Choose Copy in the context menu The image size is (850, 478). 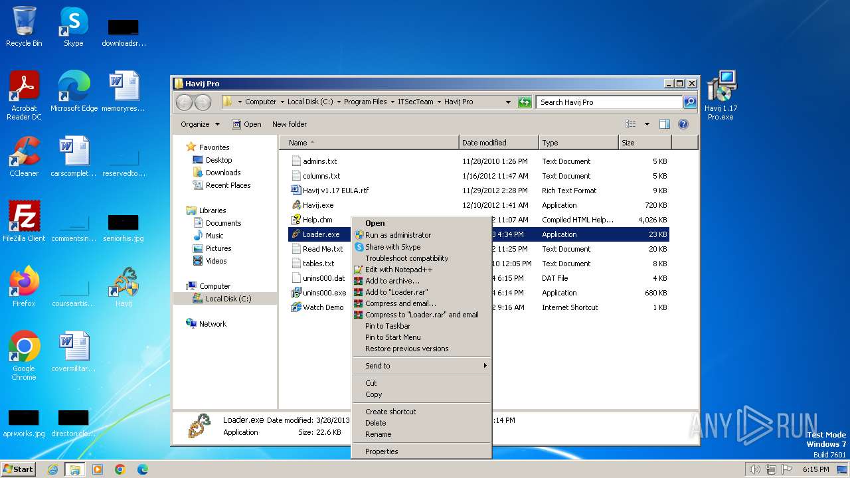coord(422,394)
